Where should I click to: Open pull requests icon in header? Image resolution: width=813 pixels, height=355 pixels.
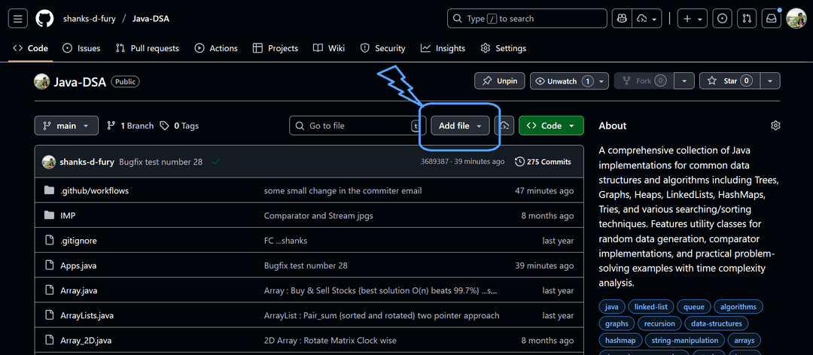[x=747, y=19]
